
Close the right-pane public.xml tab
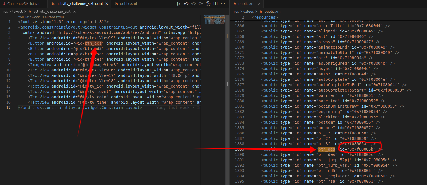click(x=259, y=4)
